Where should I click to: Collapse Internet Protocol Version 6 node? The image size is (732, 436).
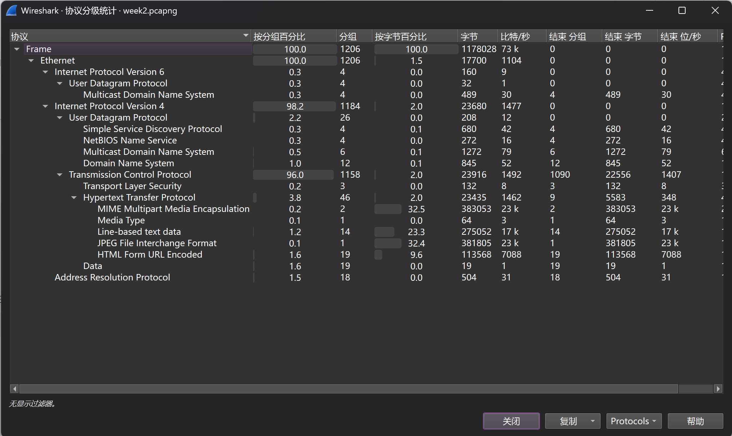pos(45,72)
